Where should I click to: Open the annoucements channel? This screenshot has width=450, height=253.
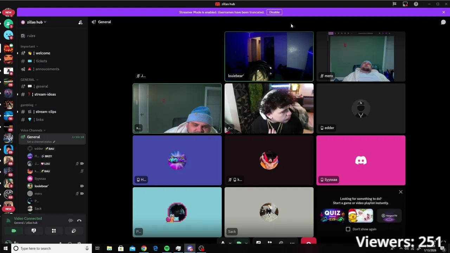(52, 69)
